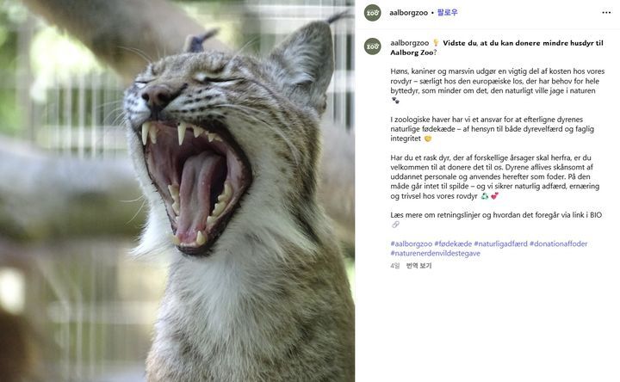The width and height of the screenshot is (620, 382).
Task: Open the #naturligadfærd hashtag
Action: tap(500, 243)
